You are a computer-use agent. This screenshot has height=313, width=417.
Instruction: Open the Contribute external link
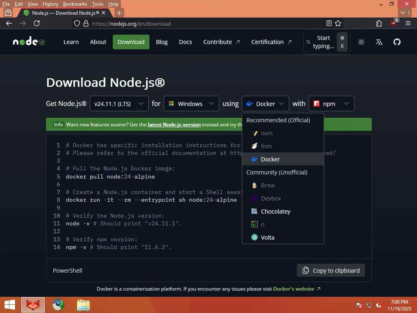pyautogui.click(x=221, y=42)
